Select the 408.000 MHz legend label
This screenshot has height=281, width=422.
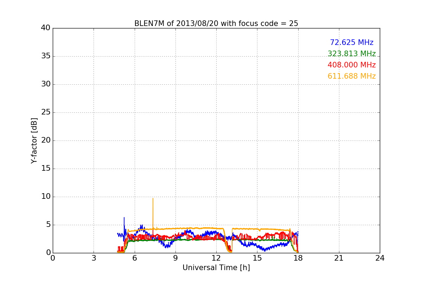click(352, 65)
